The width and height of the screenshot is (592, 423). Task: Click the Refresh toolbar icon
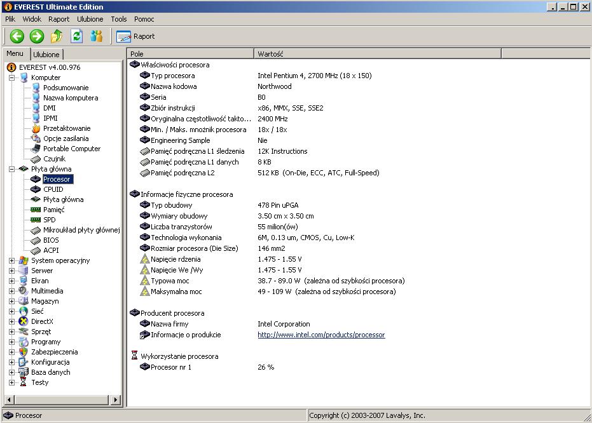tap(77, 36)
